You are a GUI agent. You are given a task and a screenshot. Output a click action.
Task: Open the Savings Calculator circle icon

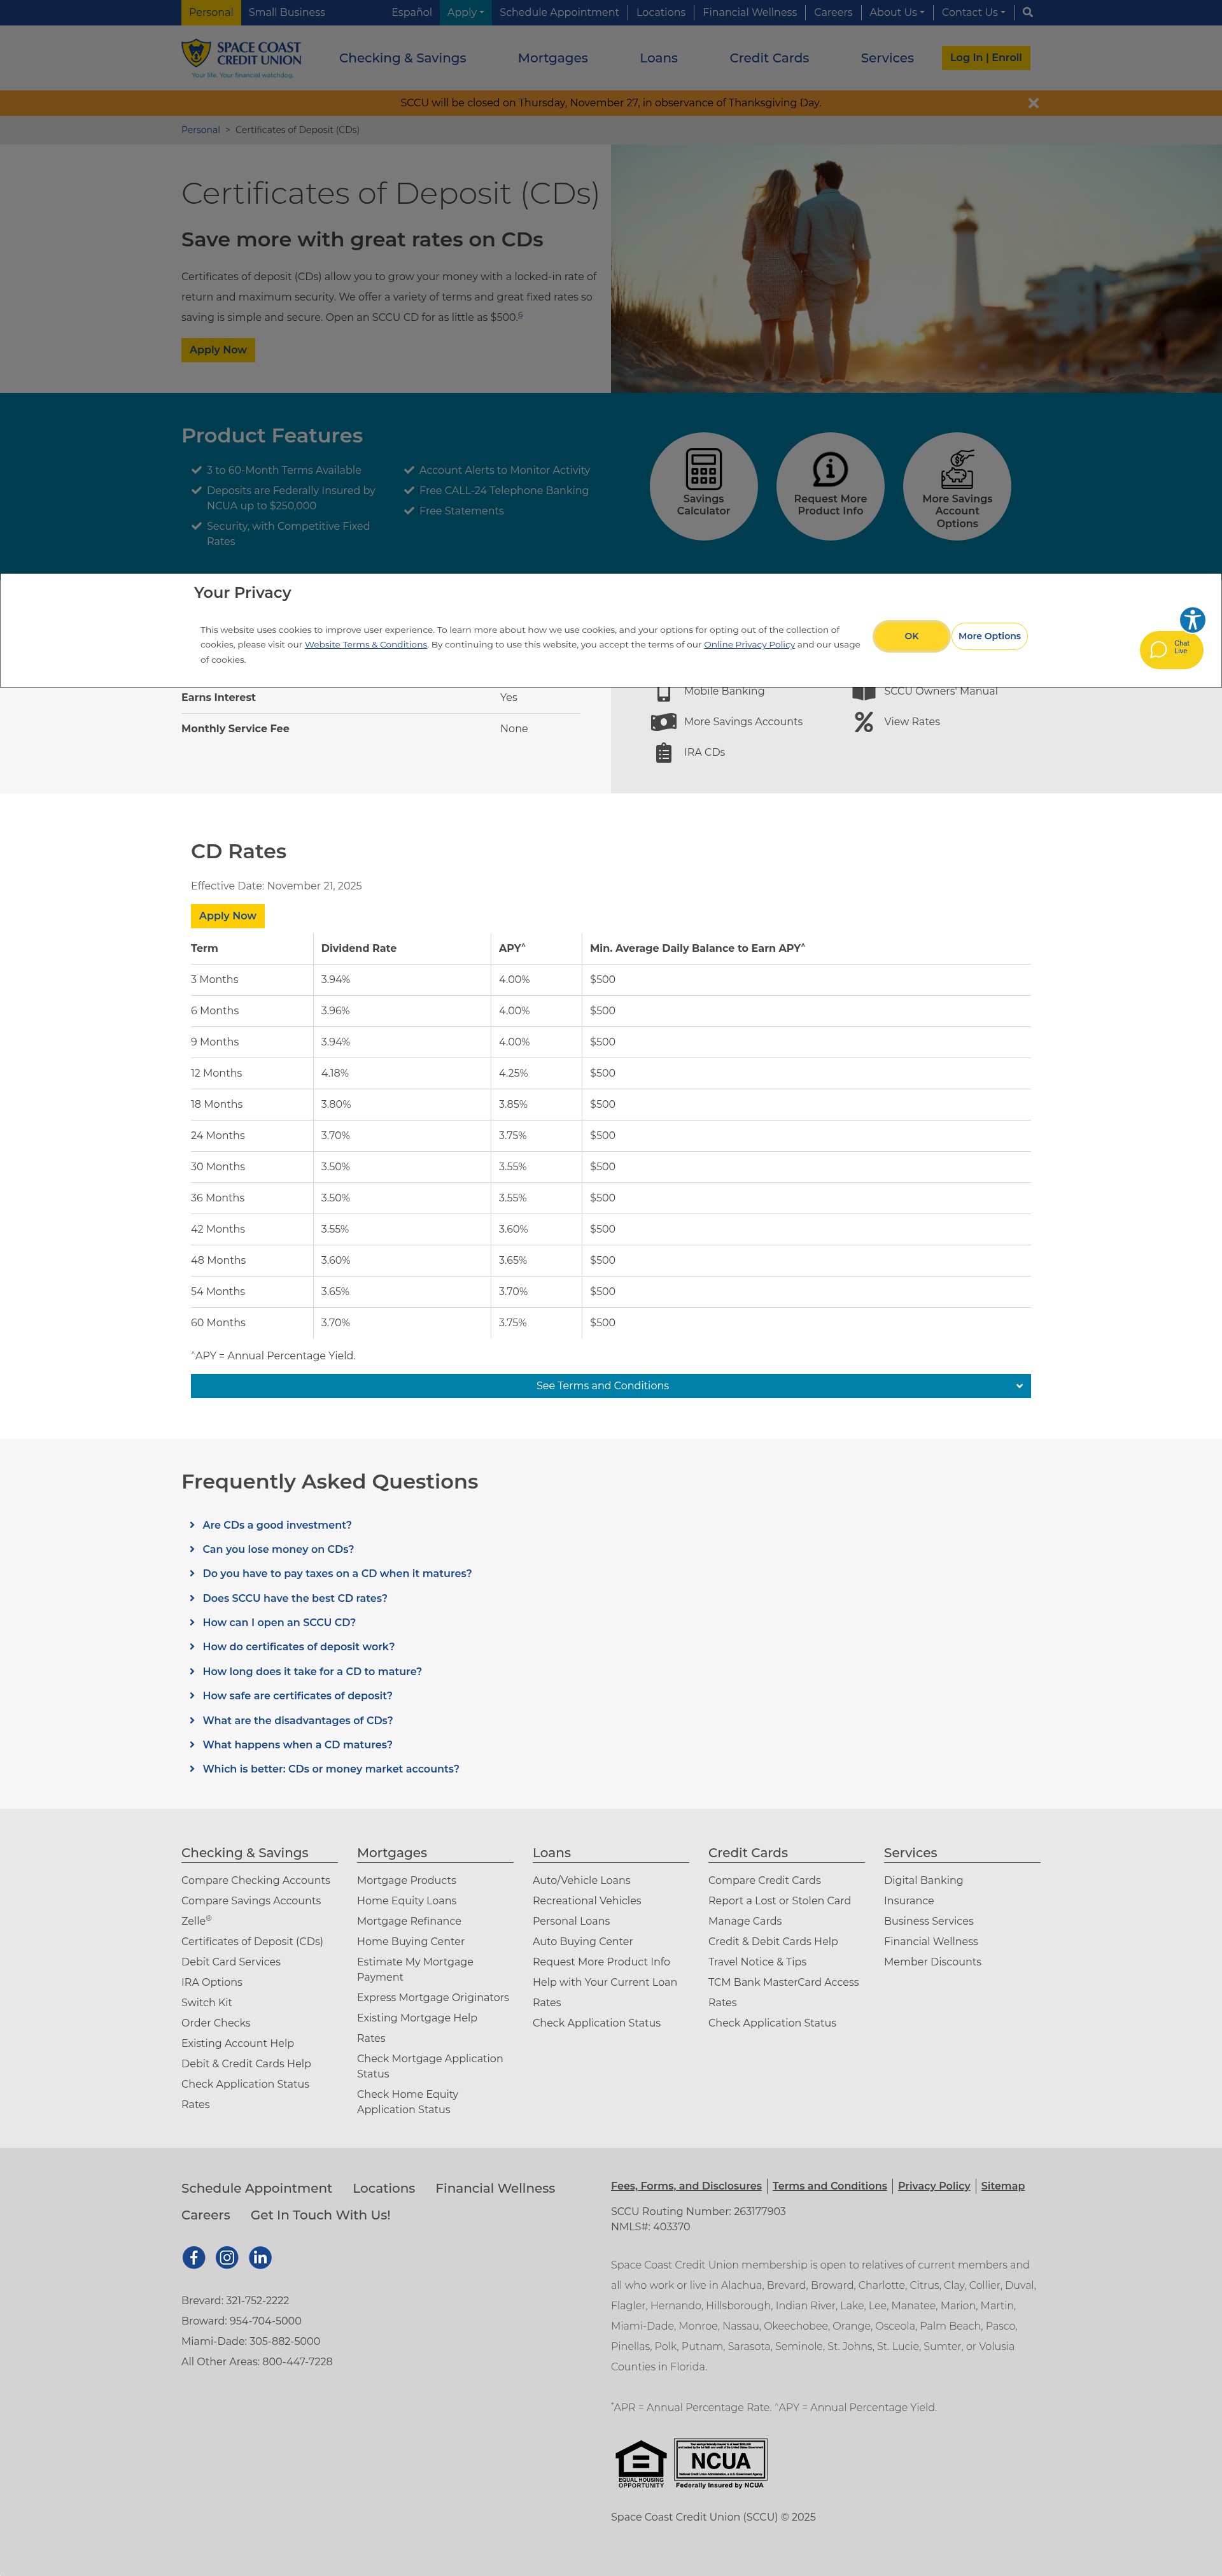[703, 486]
